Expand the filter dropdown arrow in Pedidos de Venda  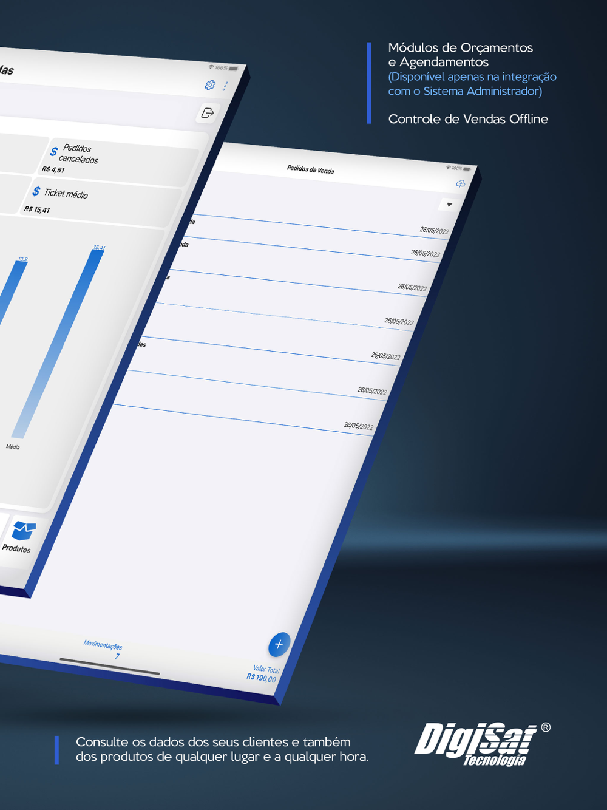coord(449,205)
